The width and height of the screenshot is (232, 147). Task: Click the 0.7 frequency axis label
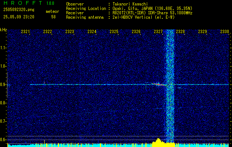(x=3, y=121)
